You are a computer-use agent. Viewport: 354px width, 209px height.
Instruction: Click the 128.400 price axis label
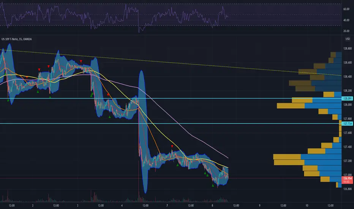click(x=348, y=77)
